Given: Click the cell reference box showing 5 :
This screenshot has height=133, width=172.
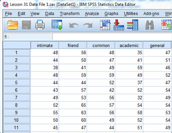Looking at the screenshot, I should [x=27, y=37].
